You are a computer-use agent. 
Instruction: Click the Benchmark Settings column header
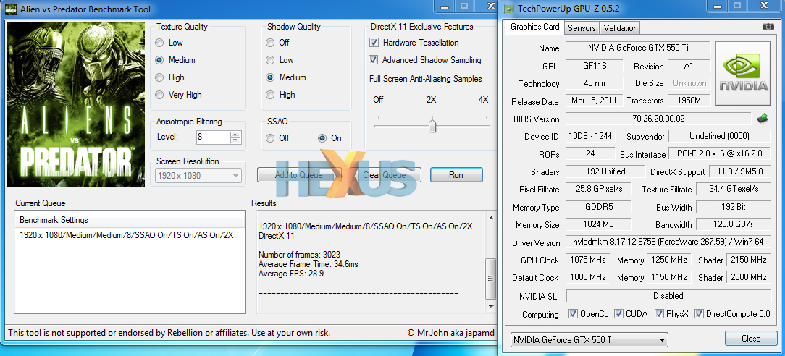click(x=130, y=220)
